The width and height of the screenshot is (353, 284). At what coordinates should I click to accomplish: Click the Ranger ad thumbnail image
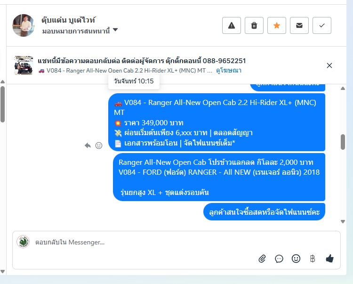[24, 65]
